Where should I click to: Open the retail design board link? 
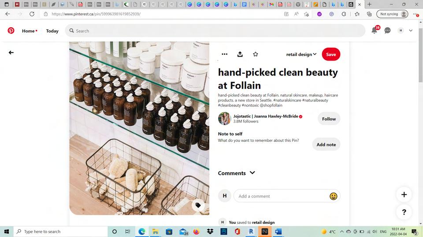coord(263,223)
